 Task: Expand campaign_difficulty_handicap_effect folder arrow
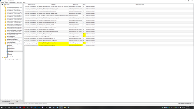click(4, 38)
